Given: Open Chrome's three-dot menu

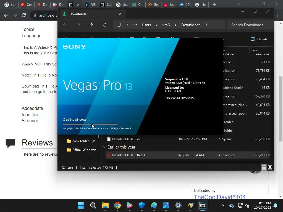Looking at the screenshot, I should (277, 15).
